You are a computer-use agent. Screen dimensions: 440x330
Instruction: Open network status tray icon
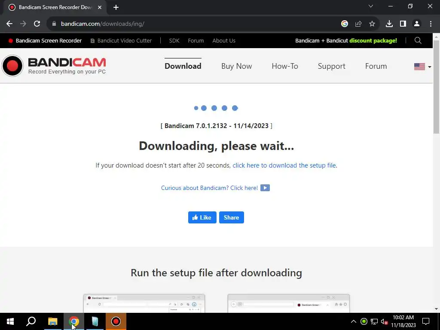(374, 321)
